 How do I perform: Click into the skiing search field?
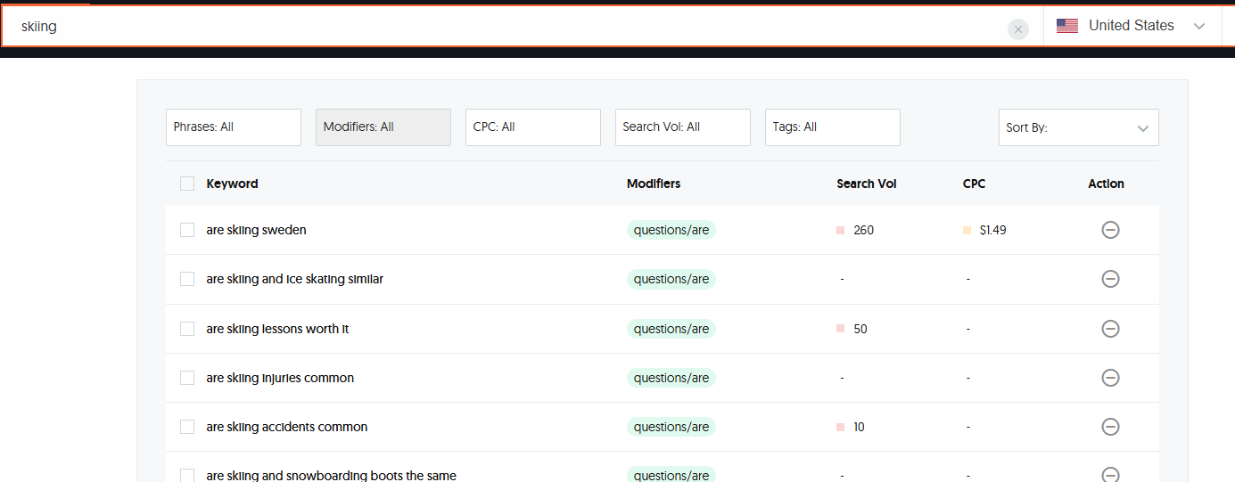coord(499,27)
